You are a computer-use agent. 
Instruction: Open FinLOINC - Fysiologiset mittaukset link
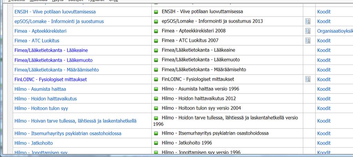[50, 79]
